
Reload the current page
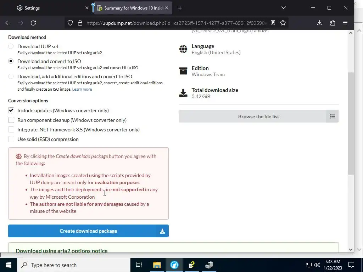[33, 23]
